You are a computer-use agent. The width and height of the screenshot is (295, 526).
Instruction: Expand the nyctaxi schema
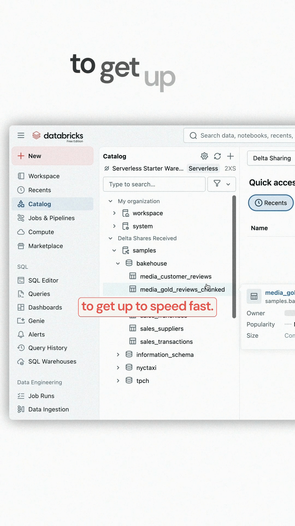[118, 368]
